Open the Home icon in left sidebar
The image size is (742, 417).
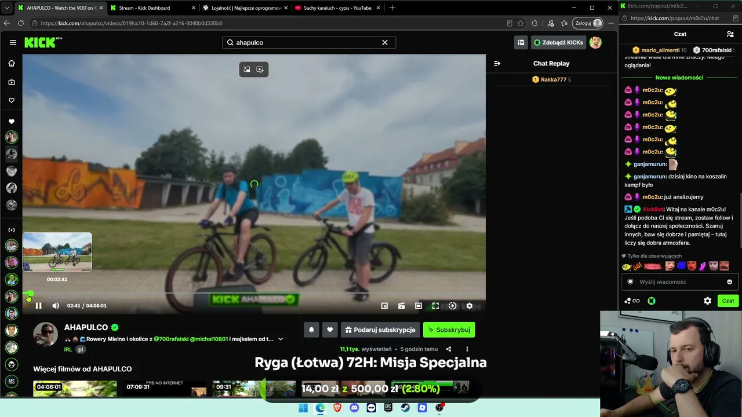(12, 64)
